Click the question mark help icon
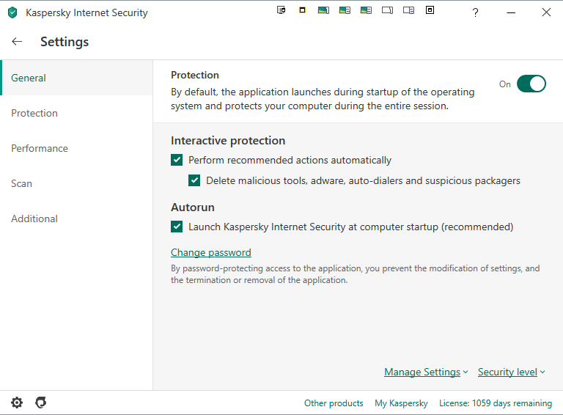This screenshot has width=563, height=415. click(475, 12)
